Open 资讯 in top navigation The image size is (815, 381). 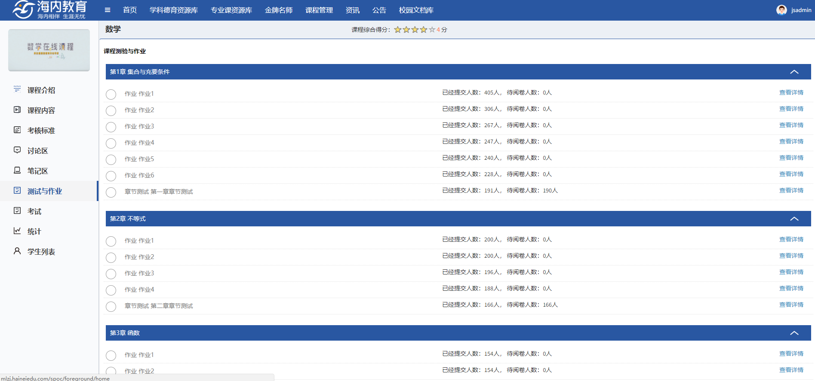(x=353, y=10)
